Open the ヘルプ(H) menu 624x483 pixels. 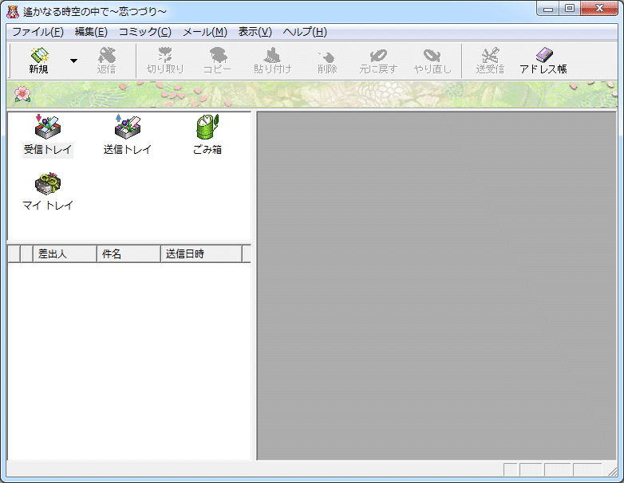[x=305, y=32]
